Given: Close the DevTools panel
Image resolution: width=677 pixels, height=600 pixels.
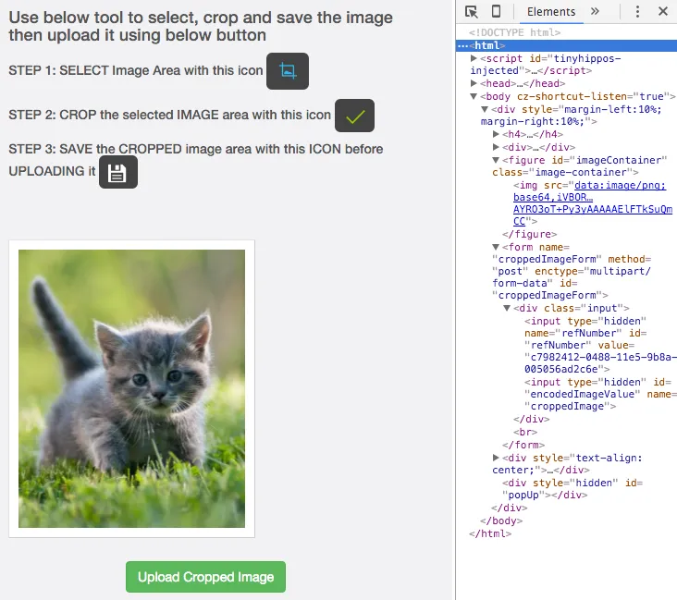Looking at the screenshot, I should click(x=663, y=11).
